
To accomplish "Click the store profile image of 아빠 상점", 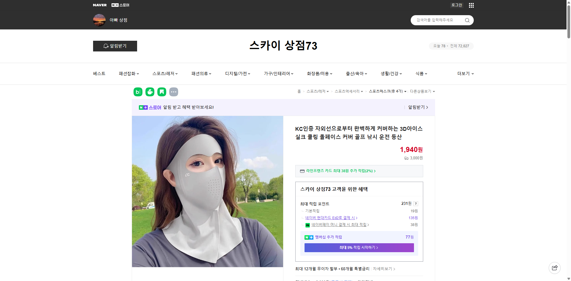I will coord(99,20).
